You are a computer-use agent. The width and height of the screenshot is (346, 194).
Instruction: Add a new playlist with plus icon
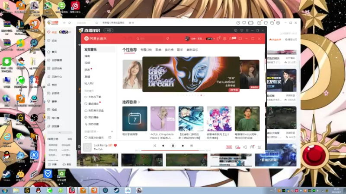click(112, 131)
